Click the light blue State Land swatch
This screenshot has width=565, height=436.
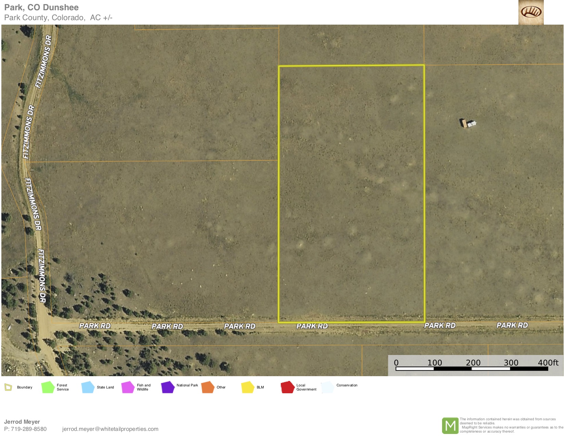coord(88,387)
